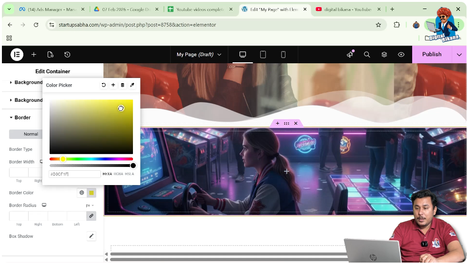Toggle preview changes eye icon

click(x=401, y=55)
